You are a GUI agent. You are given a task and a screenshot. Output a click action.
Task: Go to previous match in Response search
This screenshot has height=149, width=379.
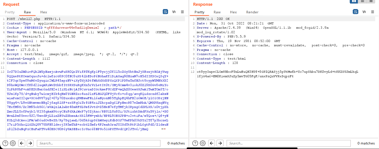pyautogui.click(x=212, y=143)
